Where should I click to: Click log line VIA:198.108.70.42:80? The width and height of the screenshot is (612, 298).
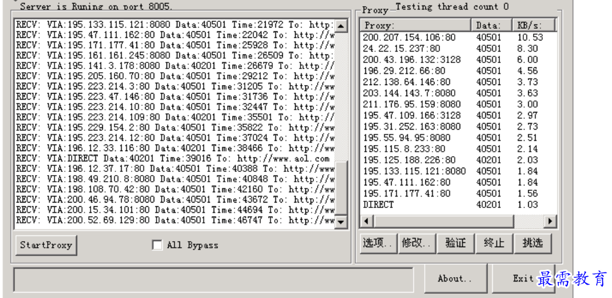175,189
